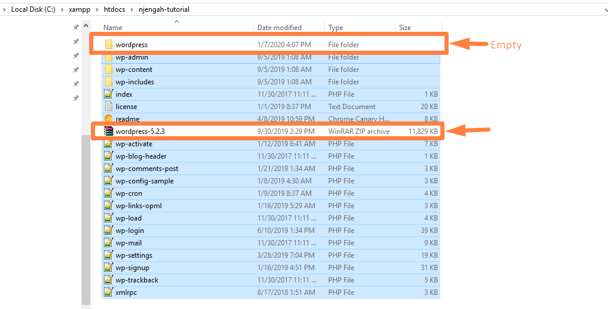The height and width of the screenshot is (309, 608).
Task: Click the wordpress-5.2.3 WinRAR archive icon
Action: pos(108,132)
